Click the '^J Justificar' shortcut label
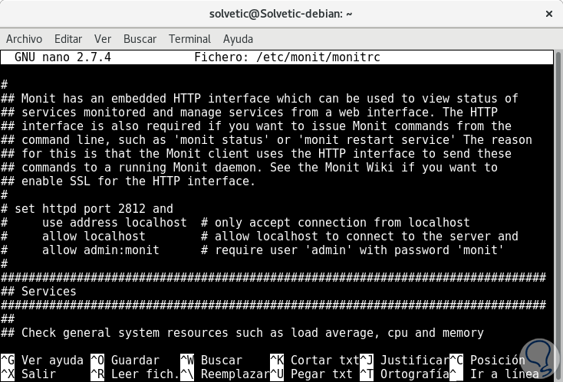 tap(405, 360)
